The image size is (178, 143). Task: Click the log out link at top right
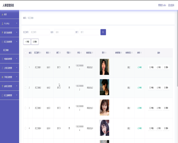tap(171, 5)
